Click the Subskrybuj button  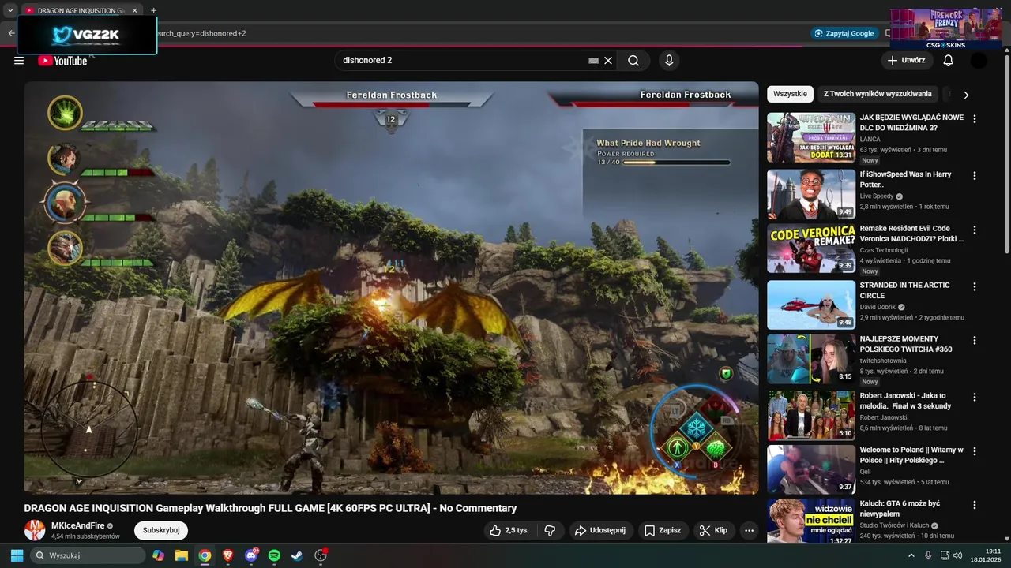161,530
